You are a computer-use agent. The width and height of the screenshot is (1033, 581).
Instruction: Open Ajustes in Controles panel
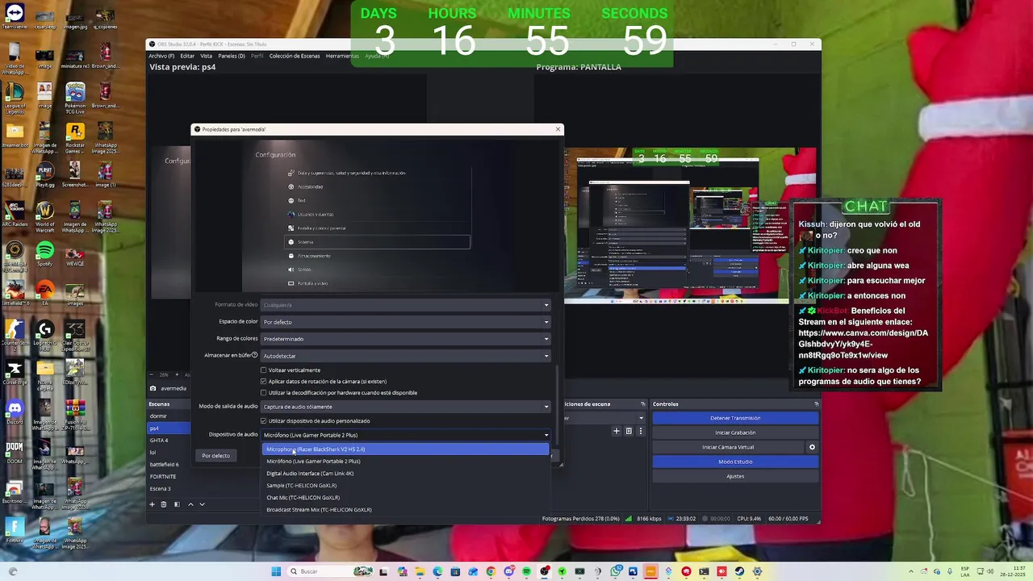tap(735, 476)
